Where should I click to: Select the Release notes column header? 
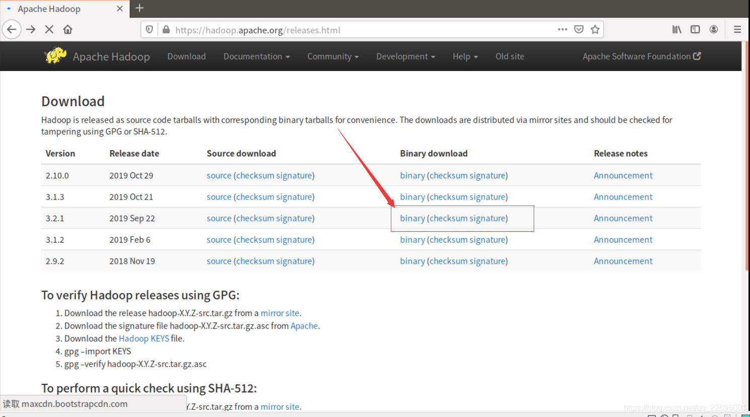[x=621, y=154]
